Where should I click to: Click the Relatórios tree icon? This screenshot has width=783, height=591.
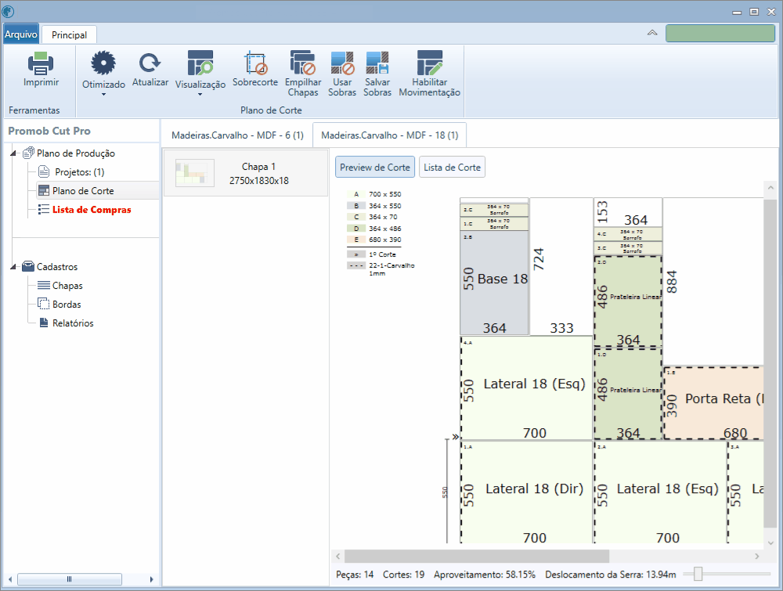tap(44, 323)
